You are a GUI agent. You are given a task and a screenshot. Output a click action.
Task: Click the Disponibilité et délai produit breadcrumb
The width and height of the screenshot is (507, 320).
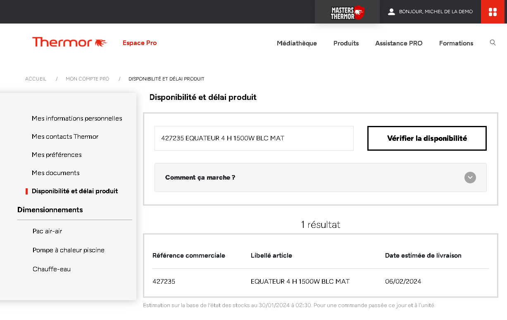167,79
